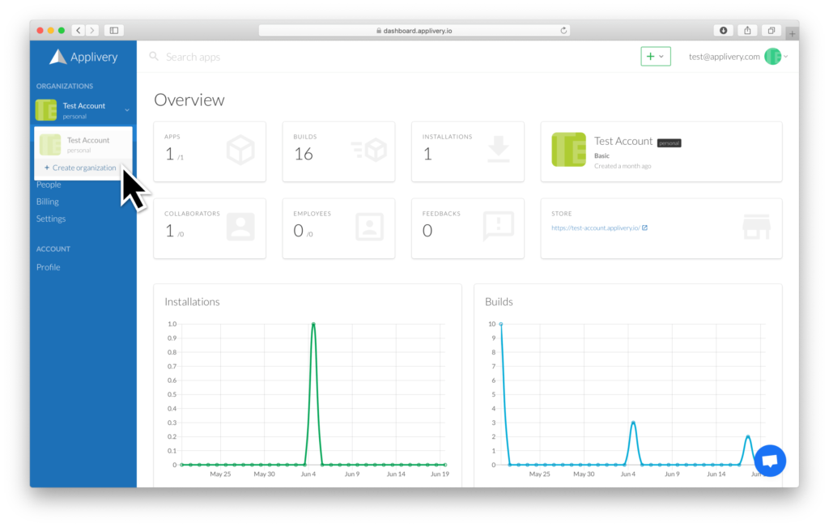
Task: Click the Builds count 16
Action: 304,154
